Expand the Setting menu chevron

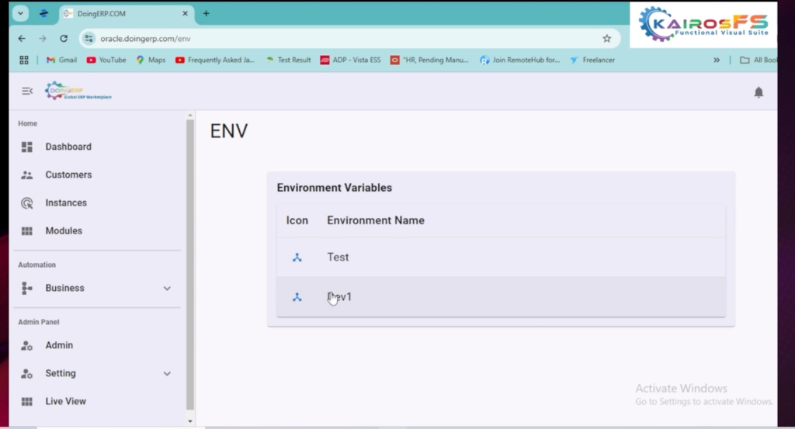[x=167, y=374]
